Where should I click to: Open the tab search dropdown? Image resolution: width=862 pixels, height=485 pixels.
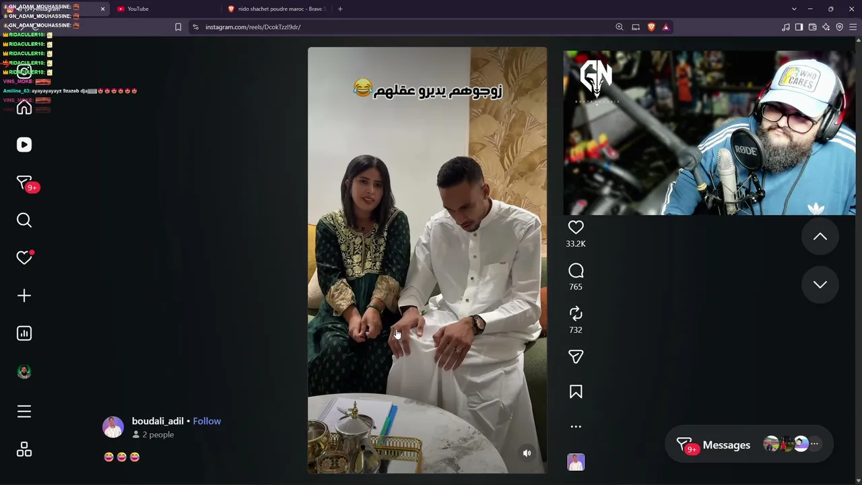pos(794,9)
